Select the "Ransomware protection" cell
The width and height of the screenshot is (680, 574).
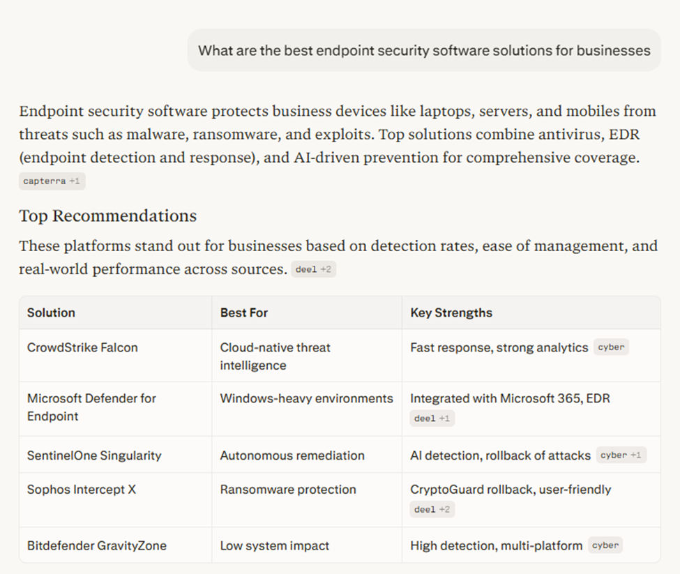(288, 489)
